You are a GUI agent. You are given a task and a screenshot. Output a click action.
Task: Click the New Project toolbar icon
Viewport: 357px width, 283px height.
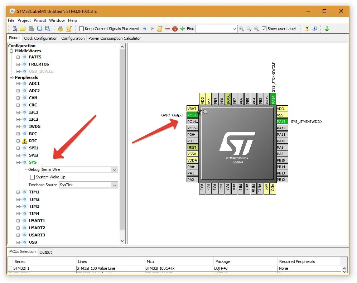pyautogui.click(x=15, y=29)
